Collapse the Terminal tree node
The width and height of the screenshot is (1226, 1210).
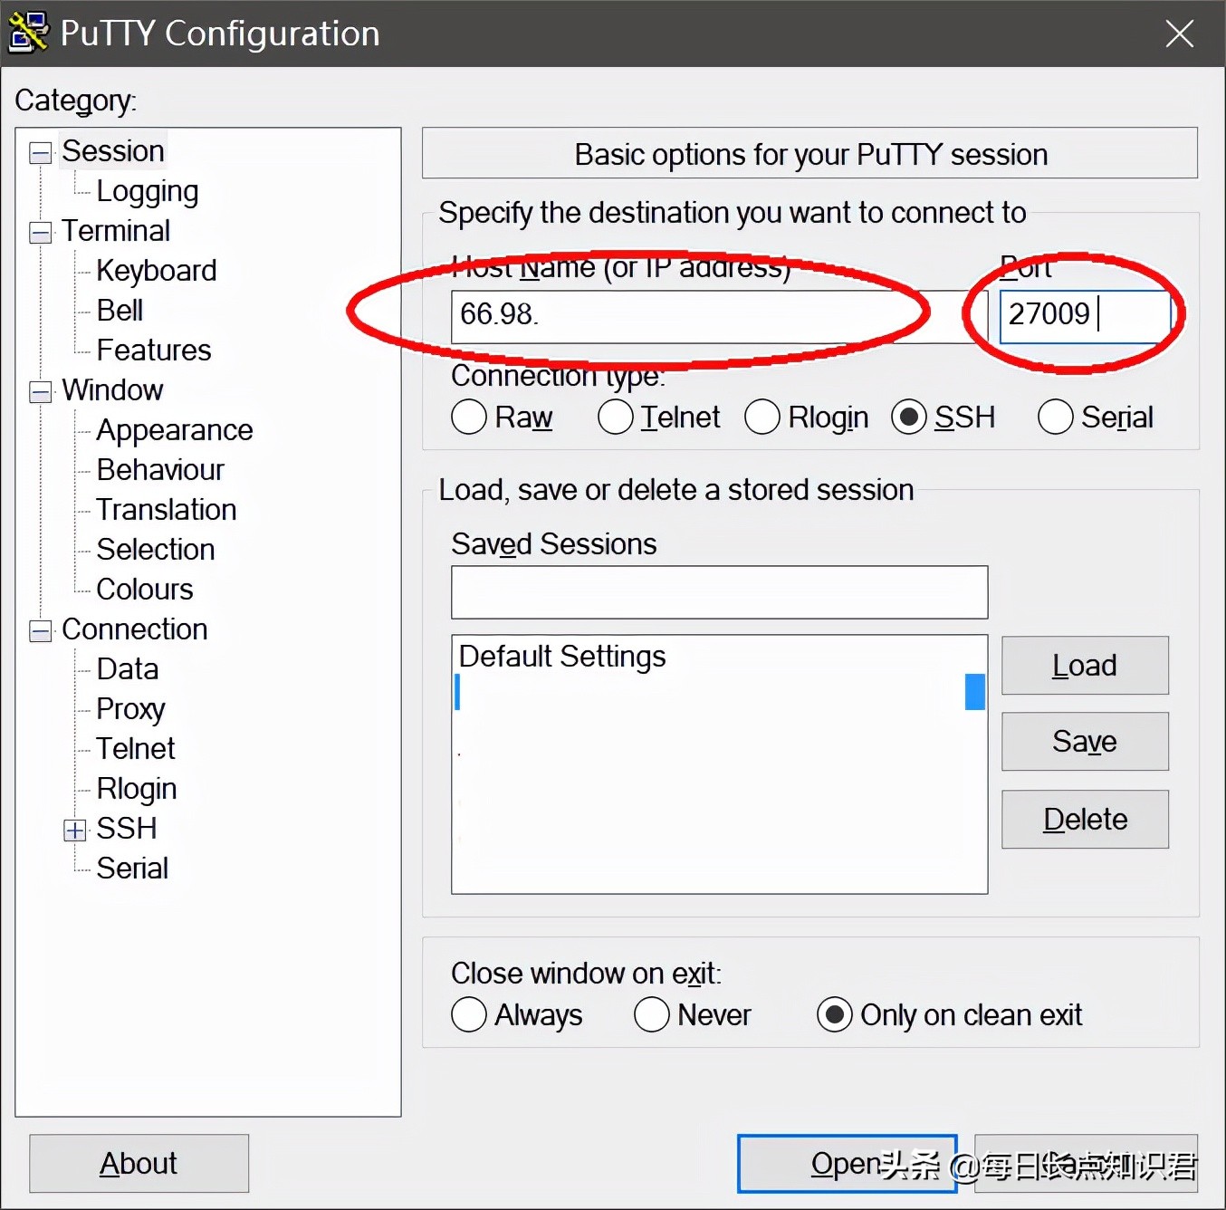coord(41,232)
